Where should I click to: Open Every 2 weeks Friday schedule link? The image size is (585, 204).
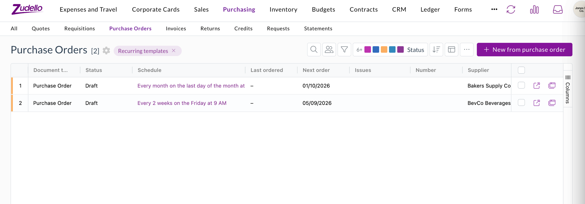coord(182,103)
